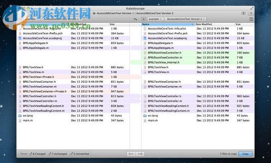
Task: Click the right pane path bar icon button
Action: pyautogui.click(x=143, y=19)
